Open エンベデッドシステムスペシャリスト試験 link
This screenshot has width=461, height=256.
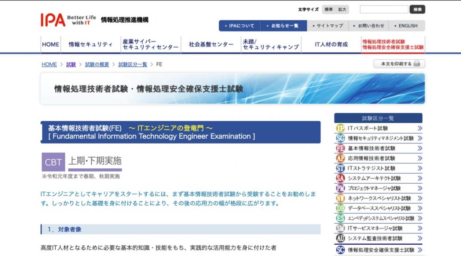tap(381, 218)
